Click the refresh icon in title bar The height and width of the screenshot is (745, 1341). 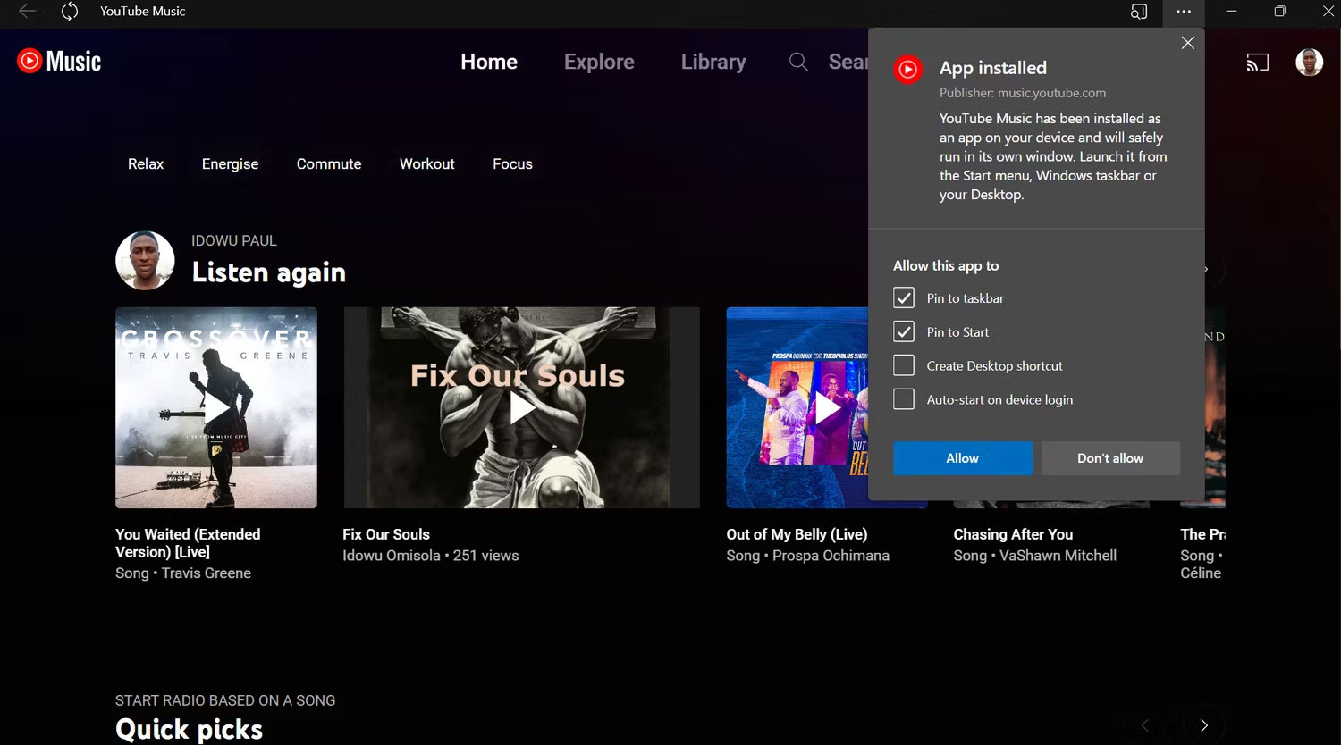tap(70, 12)
